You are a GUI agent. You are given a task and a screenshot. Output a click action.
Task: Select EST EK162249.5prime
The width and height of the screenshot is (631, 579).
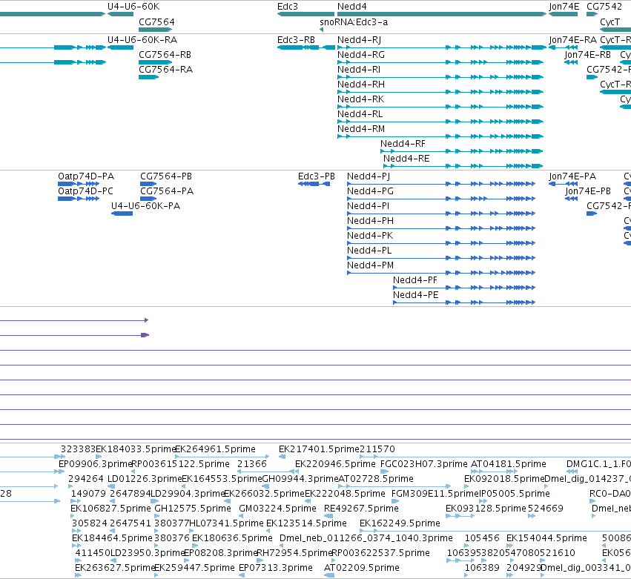pyautogui.click(x=495, y=531)
